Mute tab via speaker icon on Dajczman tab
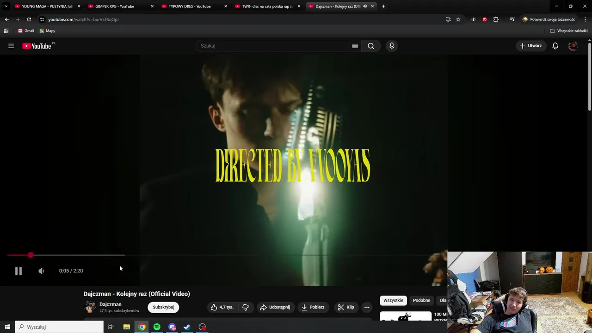This screenshot has height=333, width=592. point(365,6)
